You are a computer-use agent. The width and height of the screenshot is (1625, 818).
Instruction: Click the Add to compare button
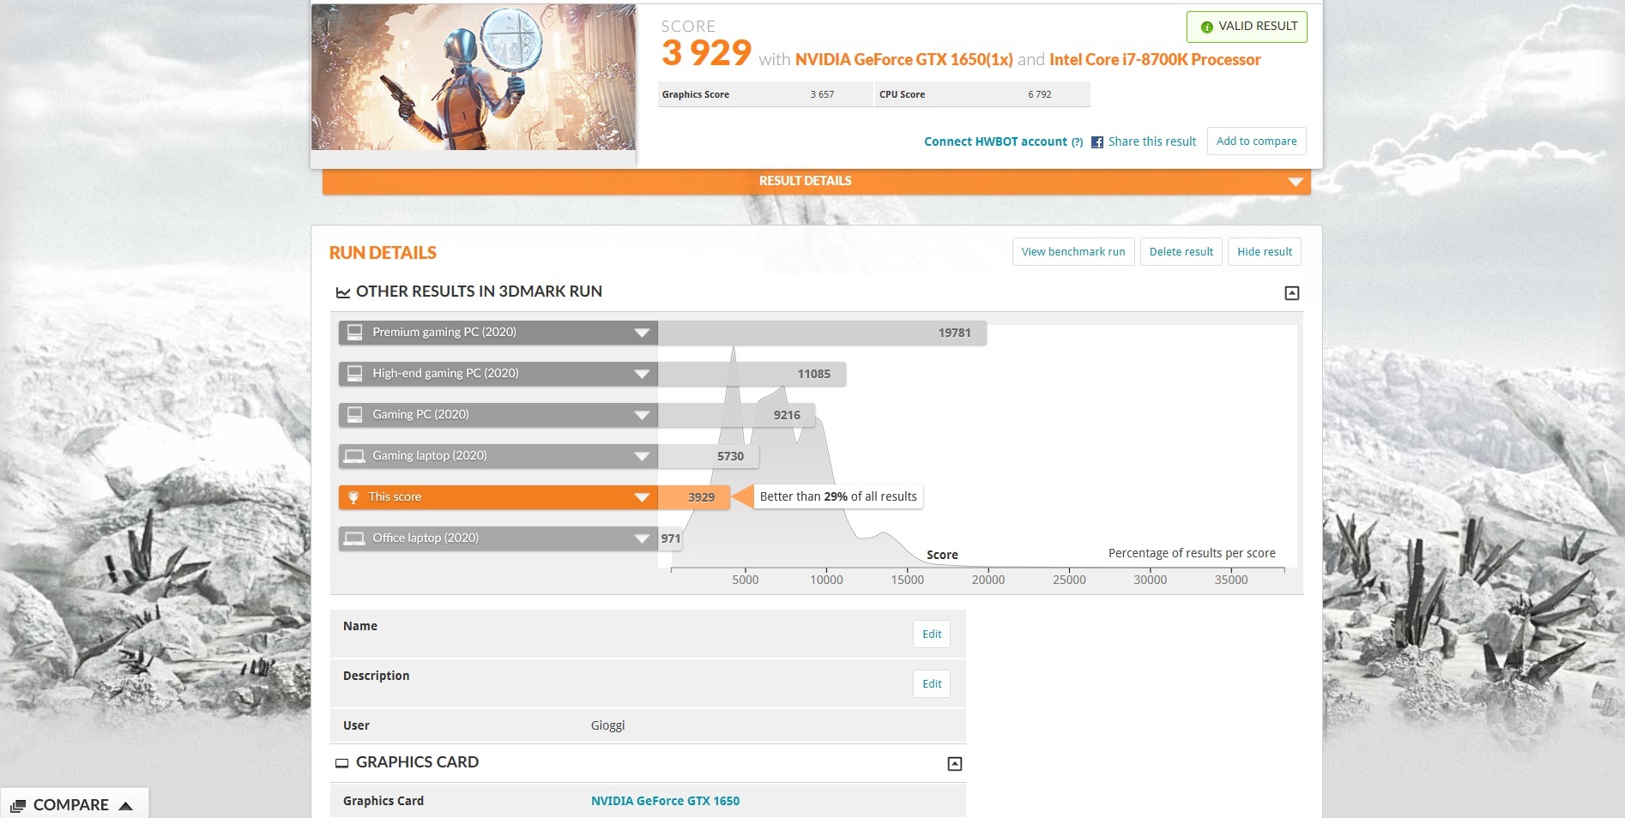click(x=1256, y=141)
